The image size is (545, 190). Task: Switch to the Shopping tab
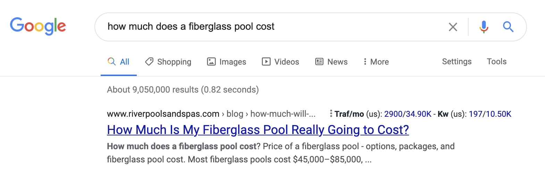pos(168,62)
